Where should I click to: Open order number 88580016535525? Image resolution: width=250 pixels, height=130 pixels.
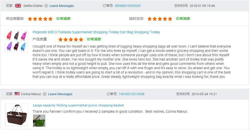(x=128, y=6)
